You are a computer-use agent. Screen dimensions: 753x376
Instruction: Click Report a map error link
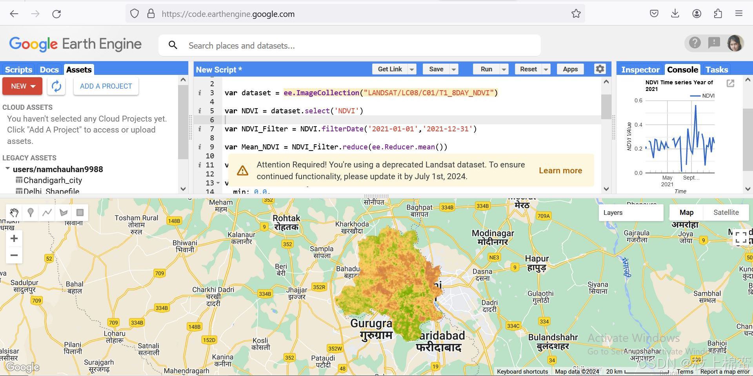(725, 372)
